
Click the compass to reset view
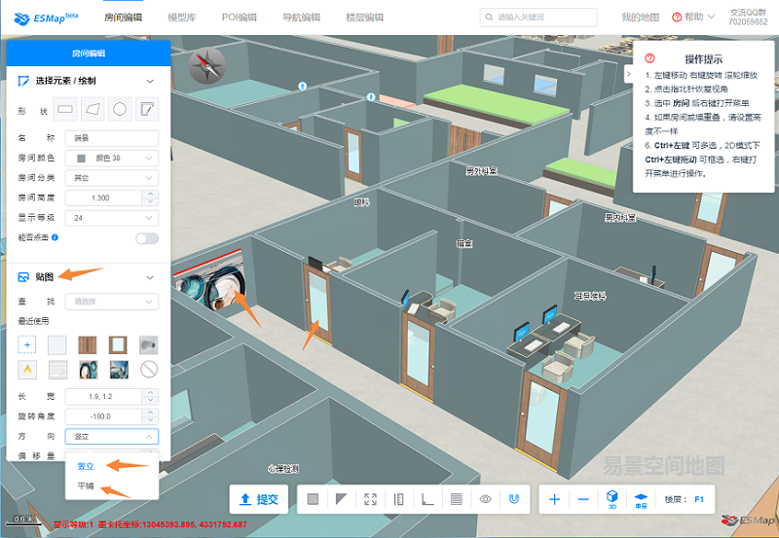(x=206, y=65)
